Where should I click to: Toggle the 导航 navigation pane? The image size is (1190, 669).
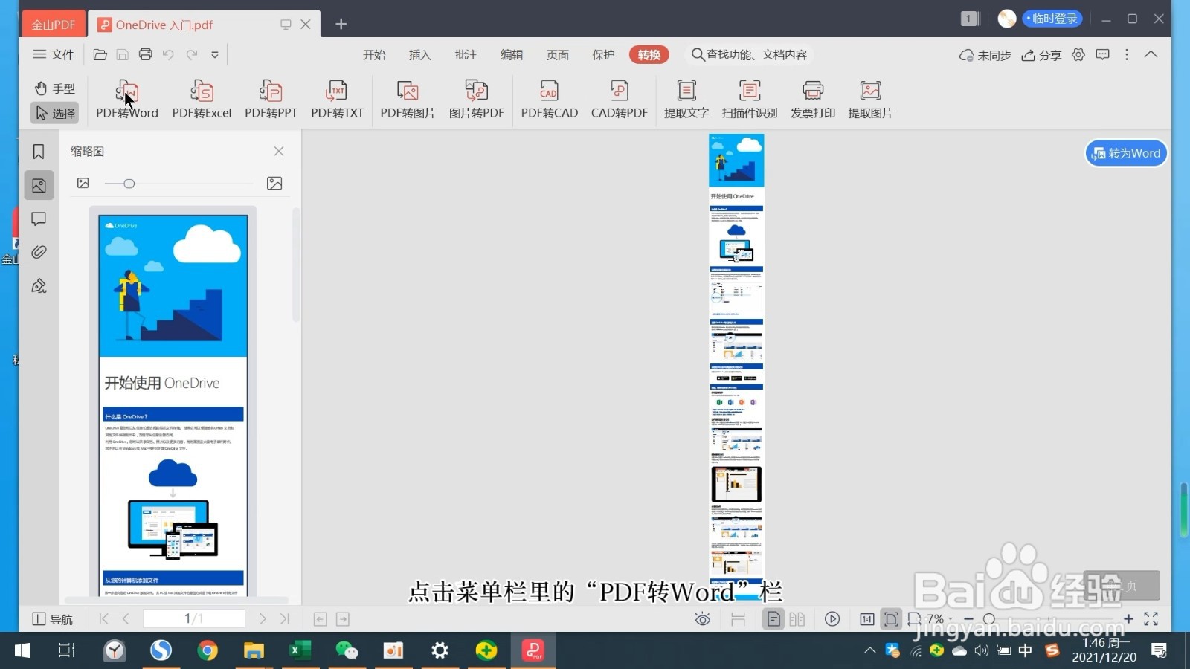(x=53, y=619)
